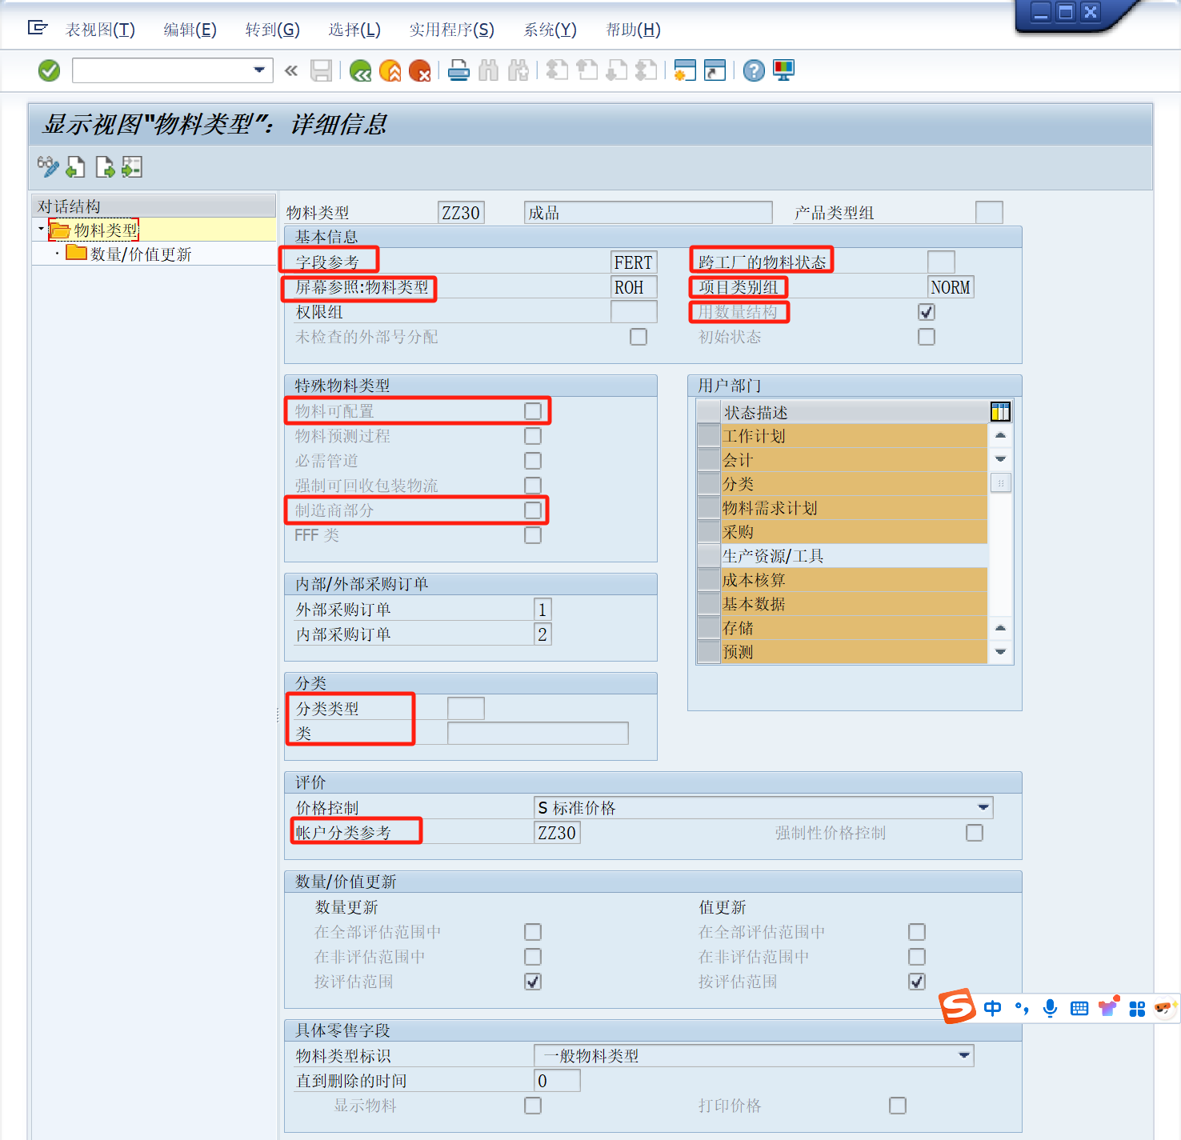
Task: Select row selector beside 成本核算
Action: [708, 580]
